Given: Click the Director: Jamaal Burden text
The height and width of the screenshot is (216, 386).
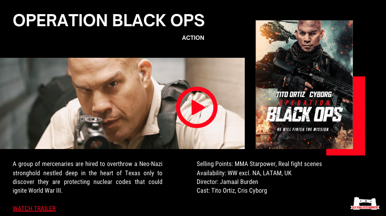Looking at the screenshot, I should 227,182.
